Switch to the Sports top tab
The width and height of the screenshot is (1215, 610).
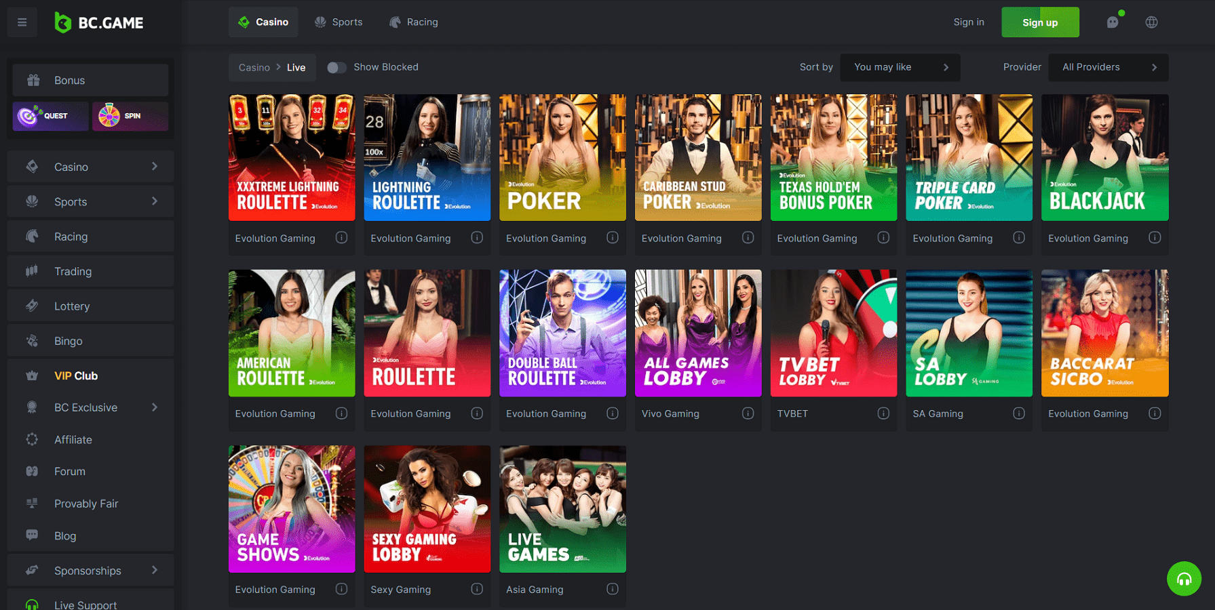(339, 22)
